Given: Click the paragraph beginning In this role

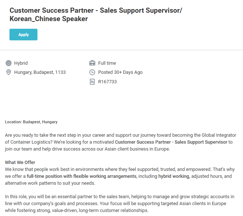Looking at the screenshot, I should [x=119, y=204].
